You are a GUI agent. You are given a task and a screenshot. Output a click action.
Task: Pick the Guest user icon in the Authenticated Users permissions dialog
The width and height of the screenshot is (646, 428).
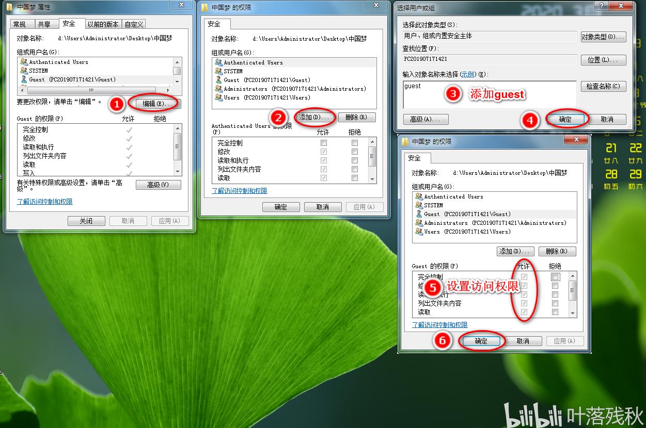pyautogui.click(x=218, y=80)
